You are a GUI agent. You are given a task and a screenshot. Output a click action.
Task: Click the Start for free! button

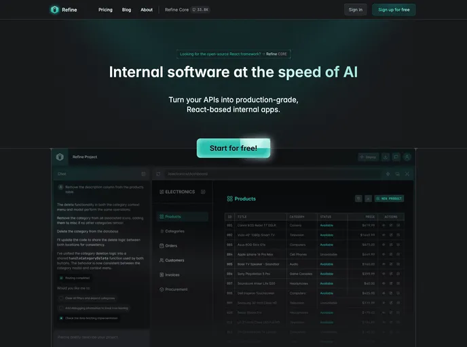coord(233,148)
